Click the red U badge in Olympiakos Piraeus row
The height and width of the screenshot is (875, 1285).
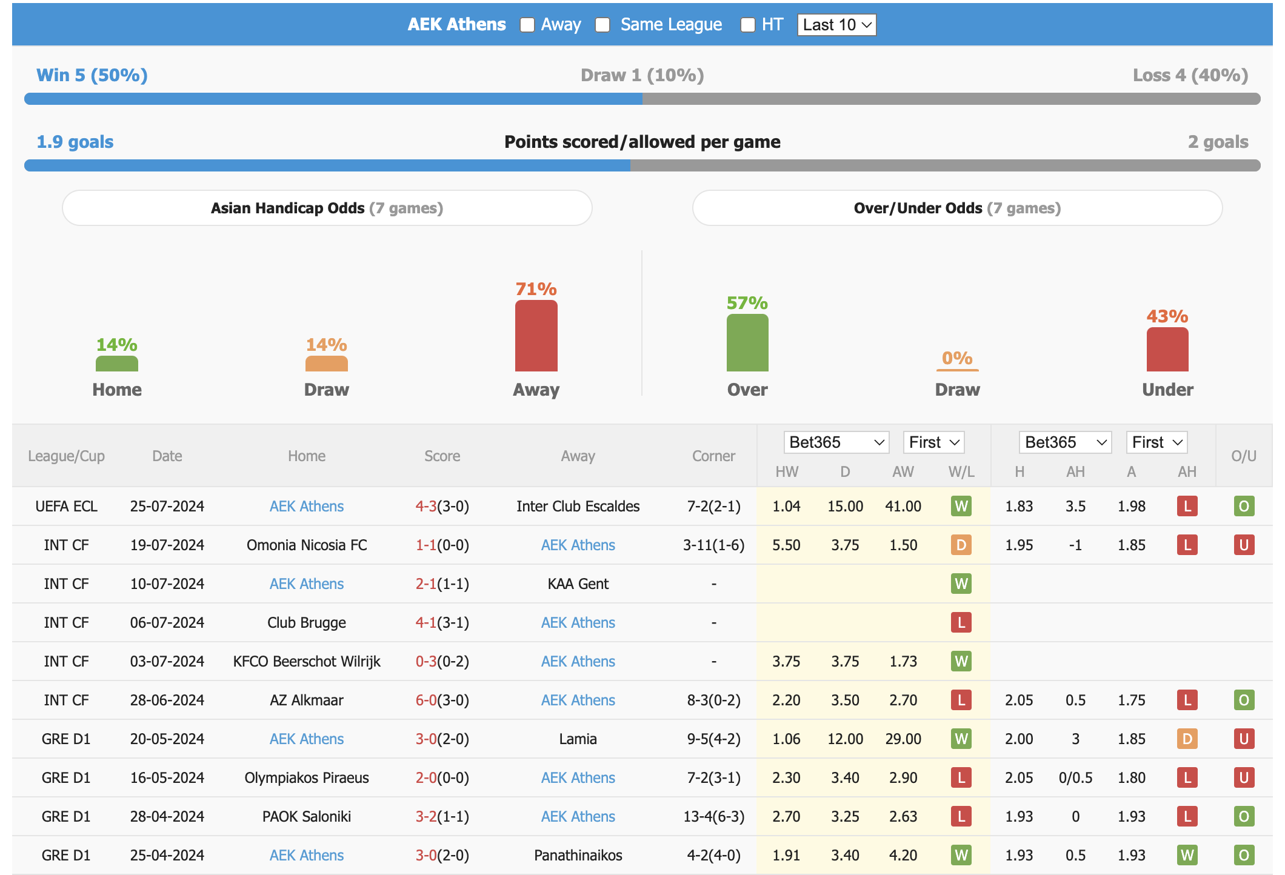1244,777
